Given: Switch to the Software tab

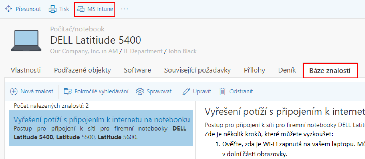Looking at the screenshot, I should click(137, 70).
